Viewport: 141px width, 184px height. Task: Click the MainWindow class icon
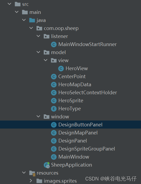coord(54,157)
